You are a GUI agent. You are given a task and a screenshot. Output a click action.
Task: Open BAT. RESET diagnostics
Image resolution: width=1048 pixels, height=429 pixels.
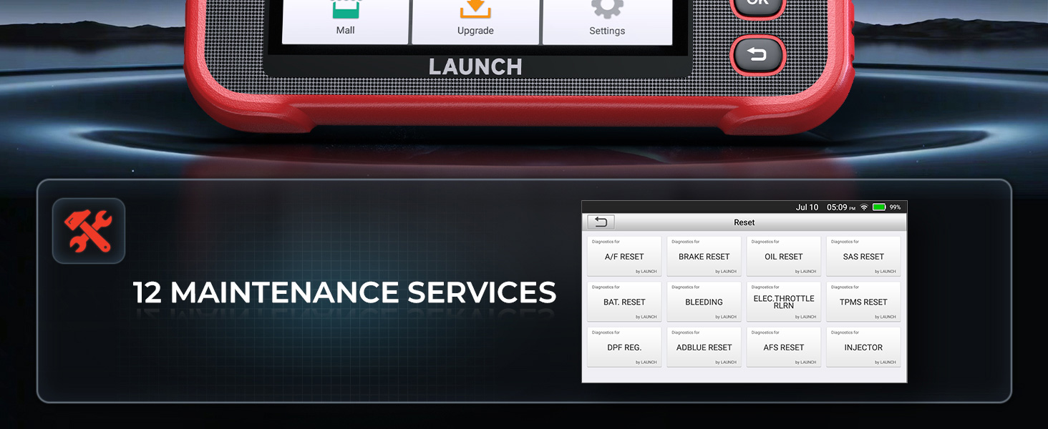tap(624, 301)
